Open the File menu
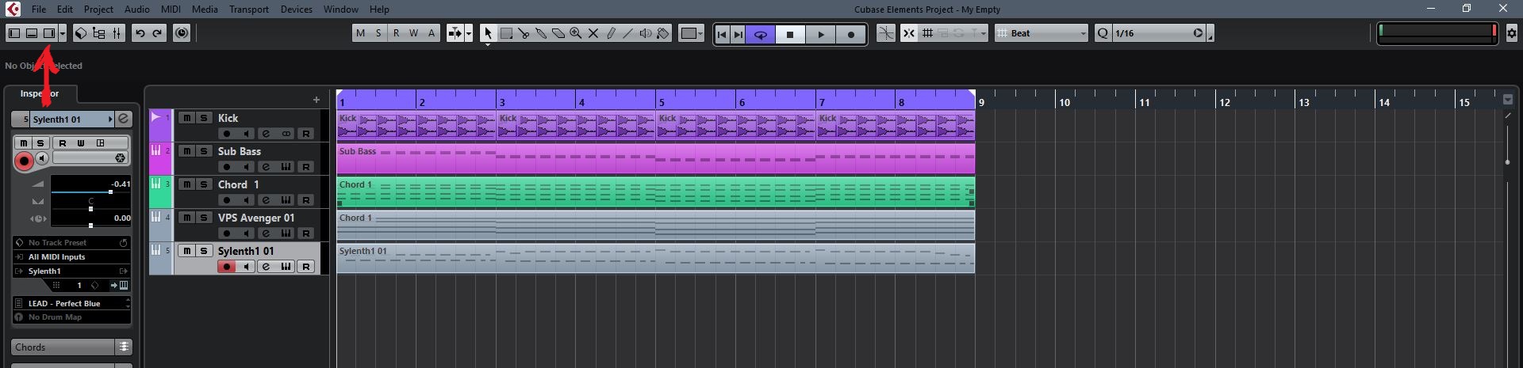The width and height of the screenshot is (1523, 368). click(39, 9)
